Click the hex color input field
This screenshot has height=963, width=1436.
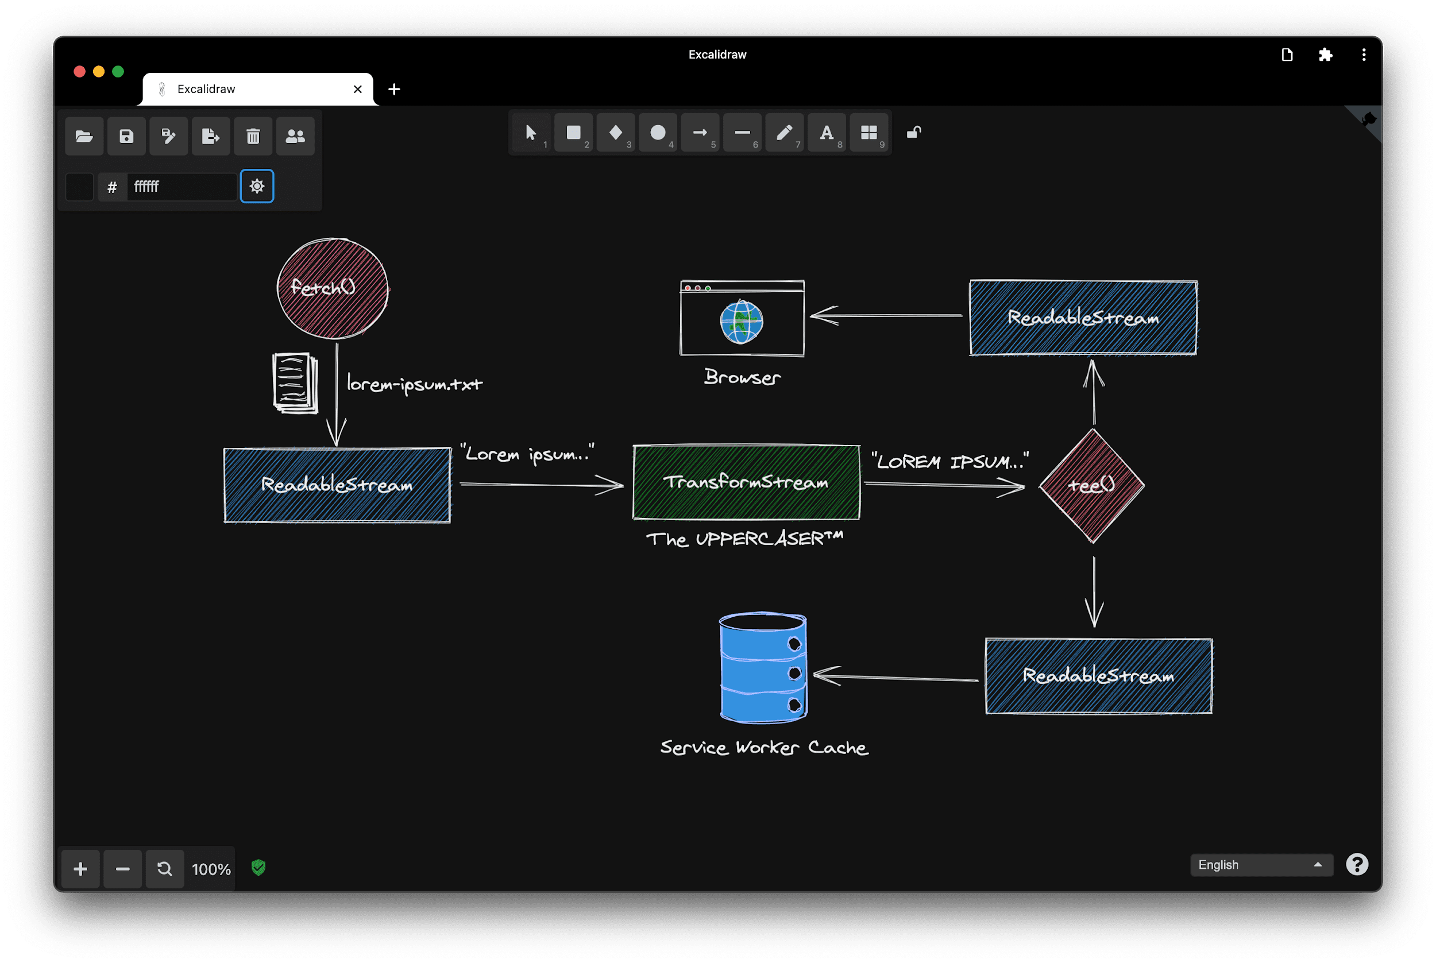coord(177,185)
